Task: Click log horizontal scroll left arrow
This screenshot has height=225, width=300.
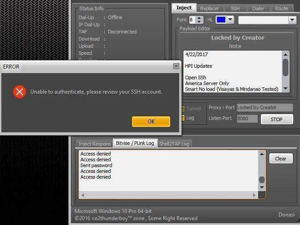Action: 82,195
